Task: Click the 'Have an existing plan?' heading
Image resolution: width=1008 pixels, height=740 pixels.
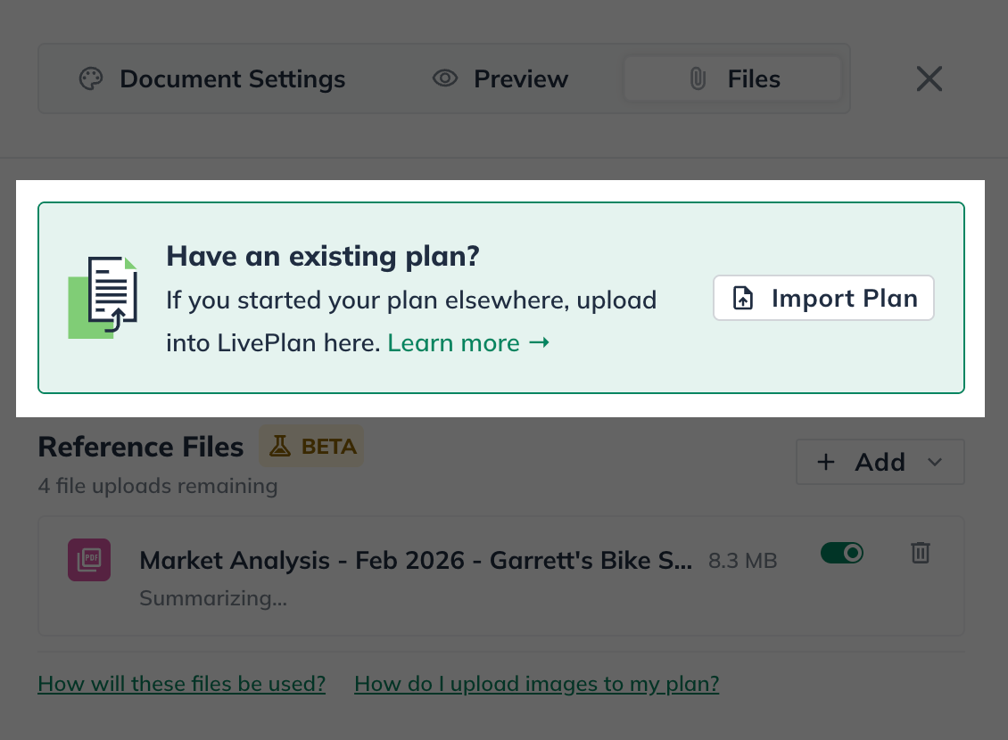Action: pyautogui.click(x=323, y=256)
